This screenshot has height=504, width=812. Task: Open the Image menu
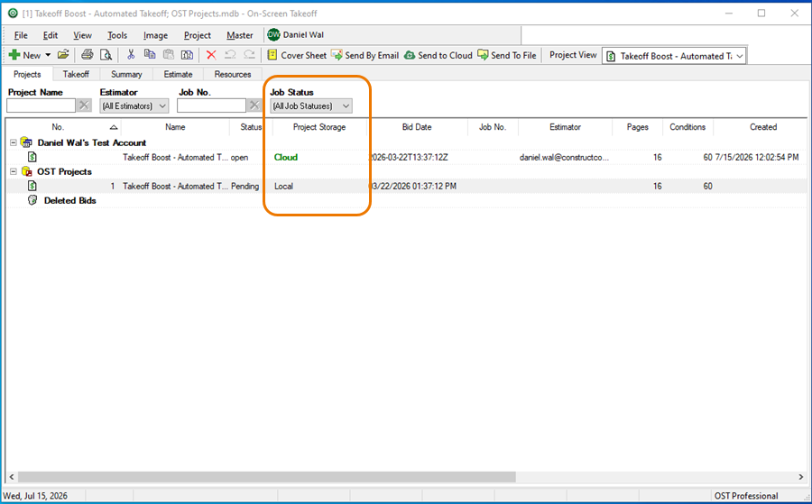point(155,35)
